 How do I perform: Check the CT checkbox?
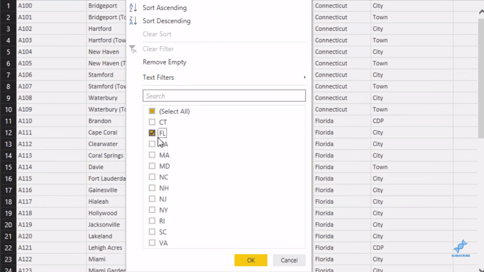pos(152,122)
